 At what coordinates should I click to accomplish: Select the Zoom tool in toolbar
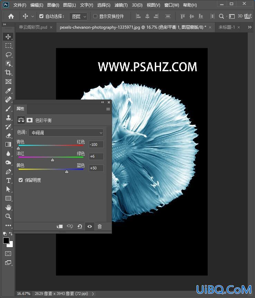(x=8, y=216)
